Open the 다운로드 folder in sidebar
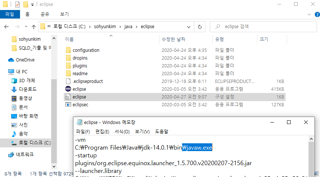320x177 pixels. 24,89
